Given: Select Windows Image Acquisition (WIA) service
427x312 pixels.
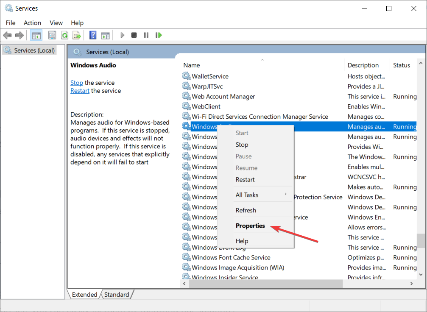Looking at the screenshot, I should [299, 267].
